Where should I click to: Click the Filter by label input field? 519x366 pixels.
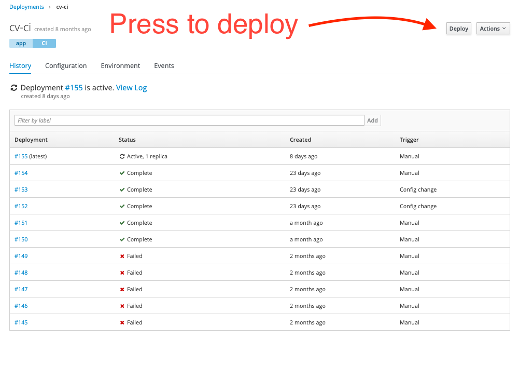pos(188,120)
